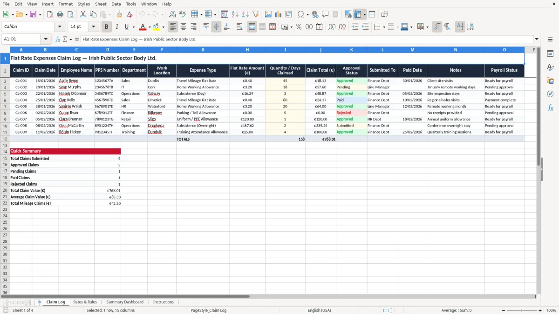Open the Font Size dropdown list
This screenshot has height=314, width=559.
point(93,27)
